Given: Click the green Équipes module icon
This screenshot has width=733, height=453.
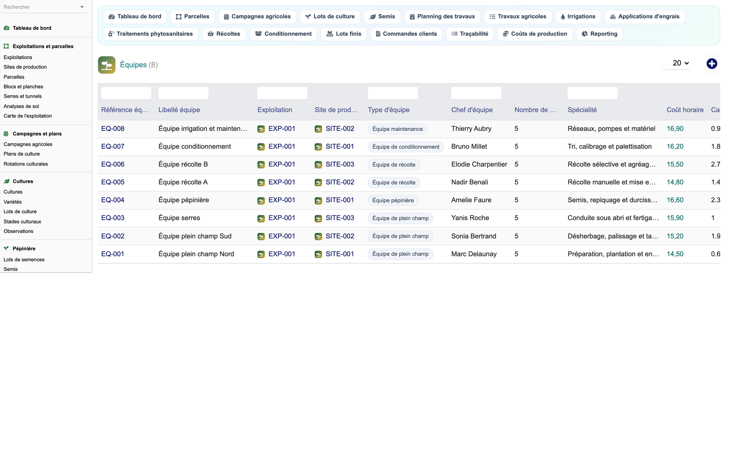Looking at the screenshot, I should 107,65.
